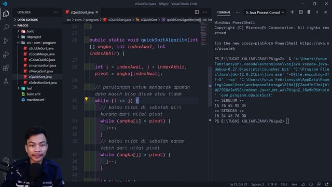Screen dimensions: 332x187
Task: Kill the terminal with trash icon
Action: [x=309, y=12]
